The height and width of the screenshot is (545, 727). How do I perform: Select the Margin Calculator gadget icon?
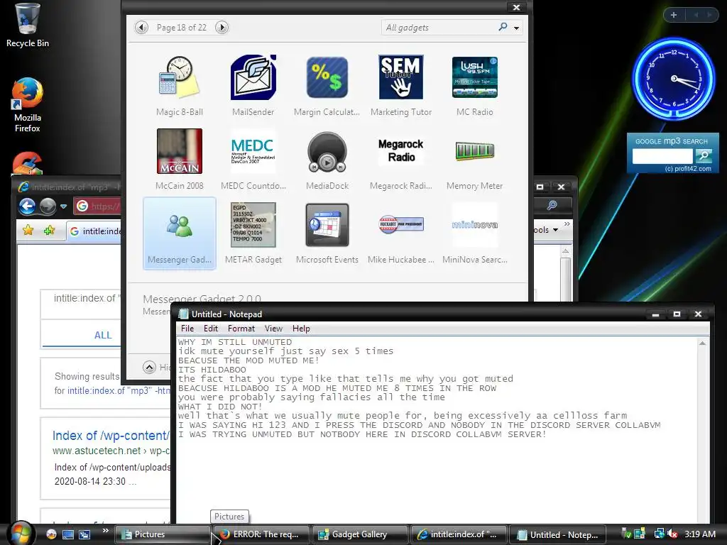coord(327,77)
